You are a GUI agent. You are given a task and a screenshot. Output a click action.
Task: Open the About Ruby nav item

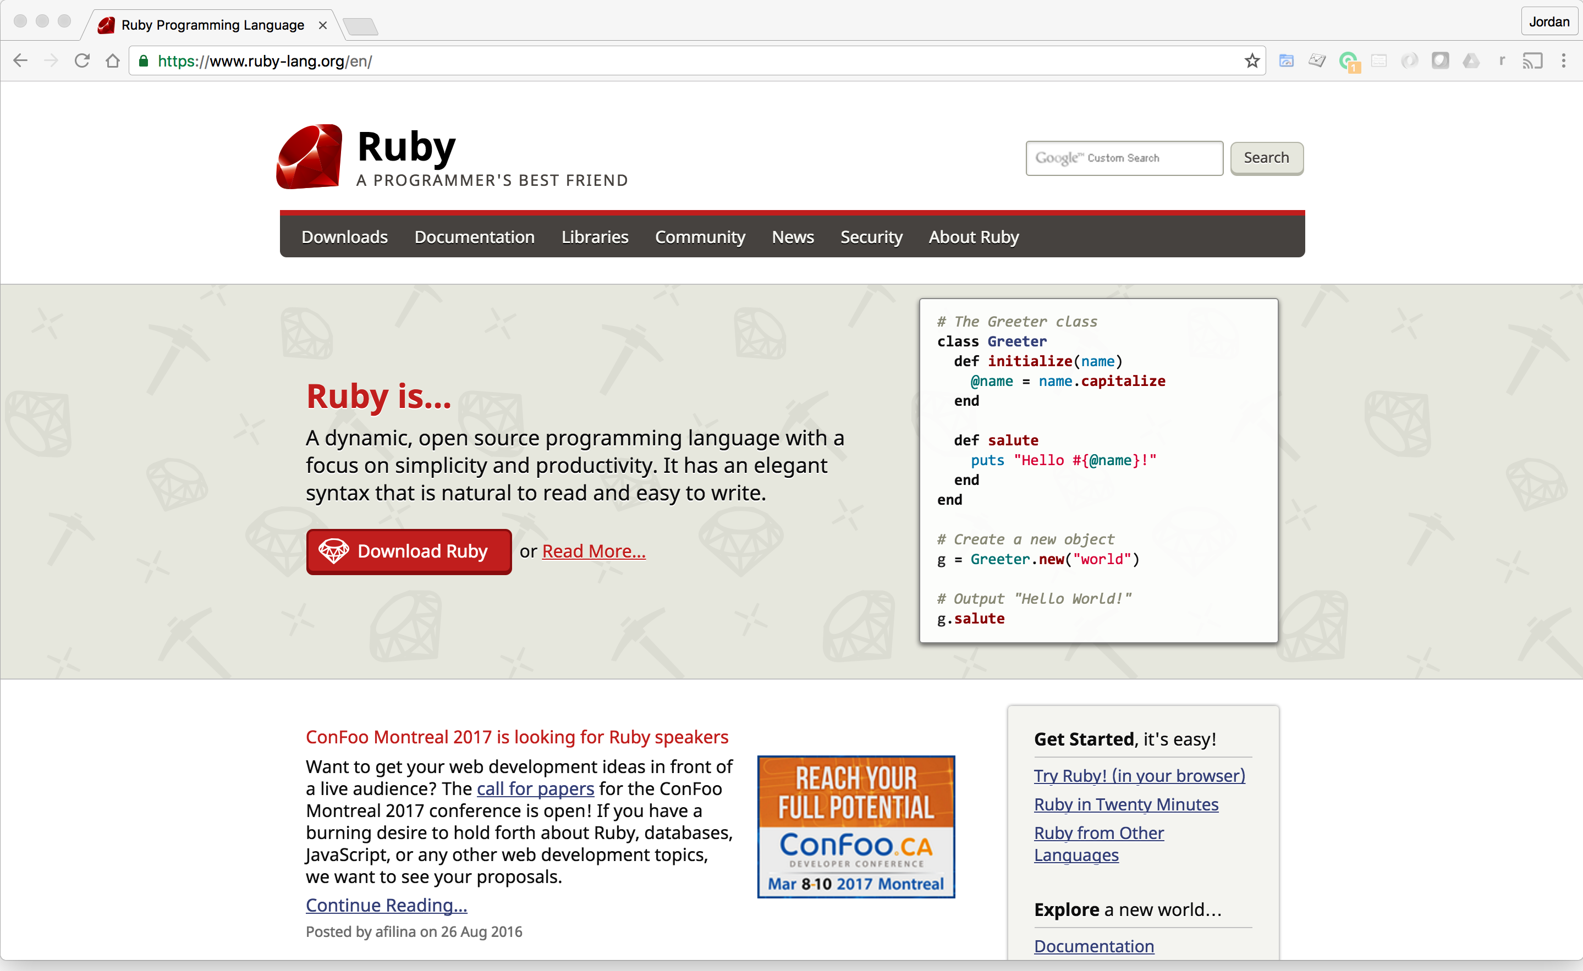click(974, 237)
